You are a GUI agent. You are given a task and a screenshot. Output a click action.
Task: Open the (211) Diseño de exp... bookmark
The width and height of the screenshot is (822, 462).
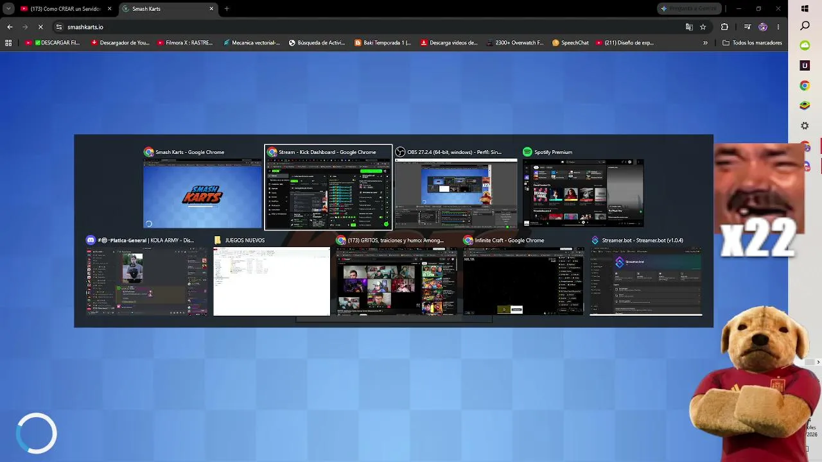click(x=625, y=43)
